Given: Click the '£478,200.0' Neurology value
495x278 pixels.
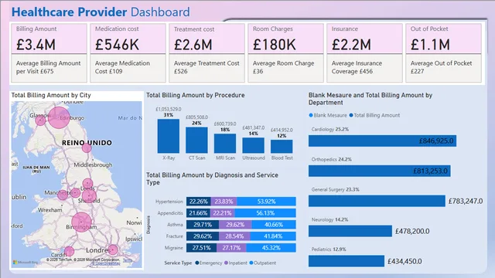Looking at the screenshot, I should (x=412, y=232).
